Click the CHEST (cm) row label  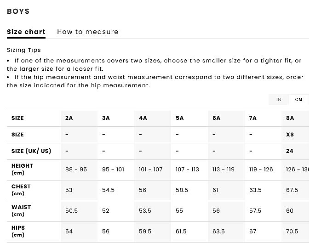pos(21,190)
